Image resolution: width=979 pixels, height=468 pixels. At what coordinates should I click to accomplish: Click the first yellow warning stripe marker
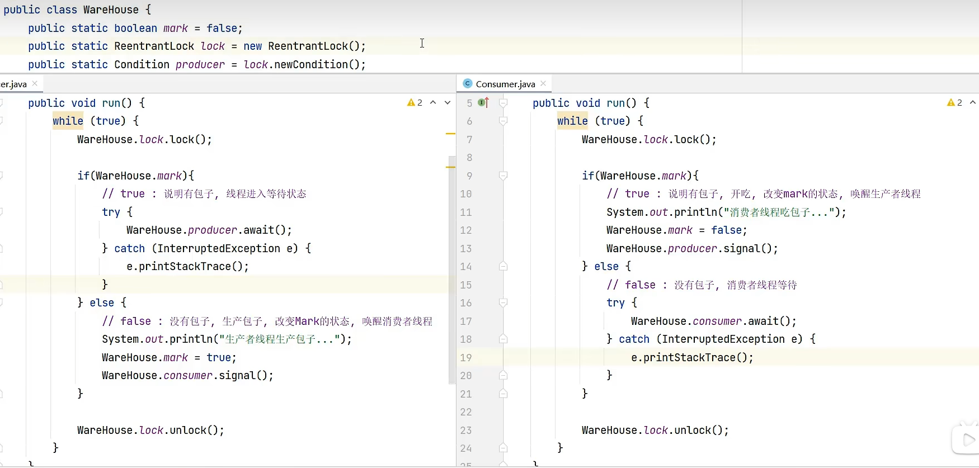(450, 134)
